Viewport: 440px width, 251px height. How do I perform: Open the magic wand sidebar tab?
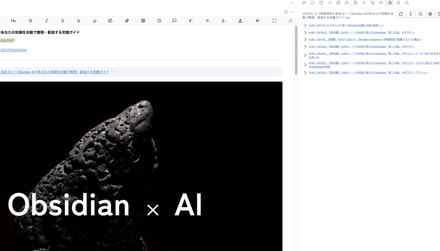304,3
